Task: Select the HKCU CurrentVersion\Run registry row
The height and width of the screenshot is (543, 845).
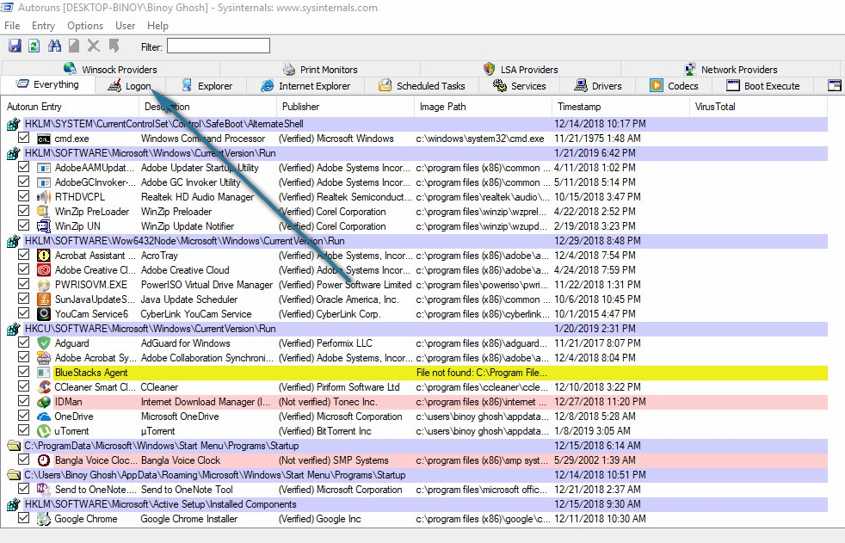Action: 416,329
